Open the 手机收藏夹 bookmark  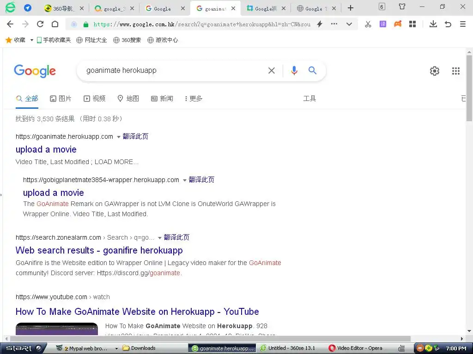coord(54,40)
